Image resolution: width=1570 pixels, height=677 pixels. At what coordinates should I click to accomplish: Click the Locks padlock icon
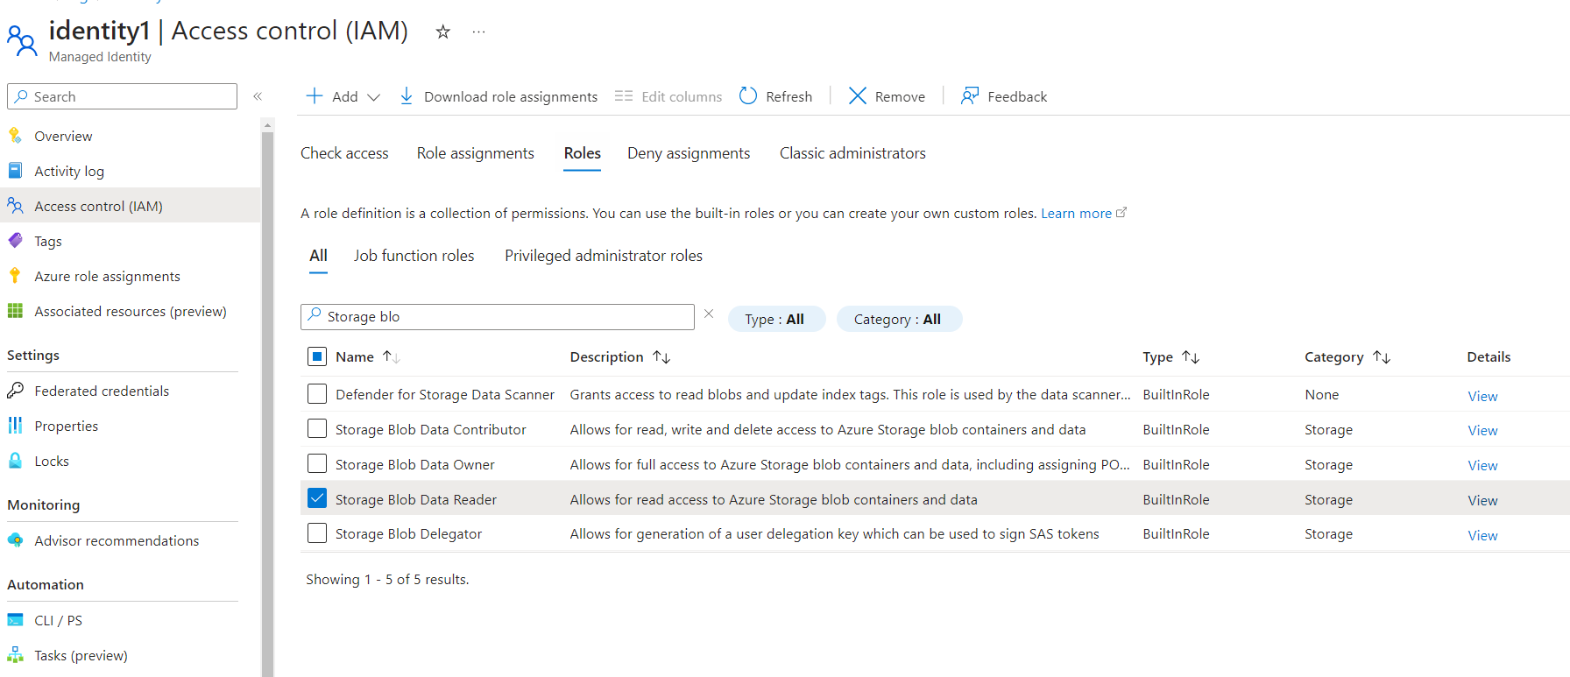coord(16,461)
